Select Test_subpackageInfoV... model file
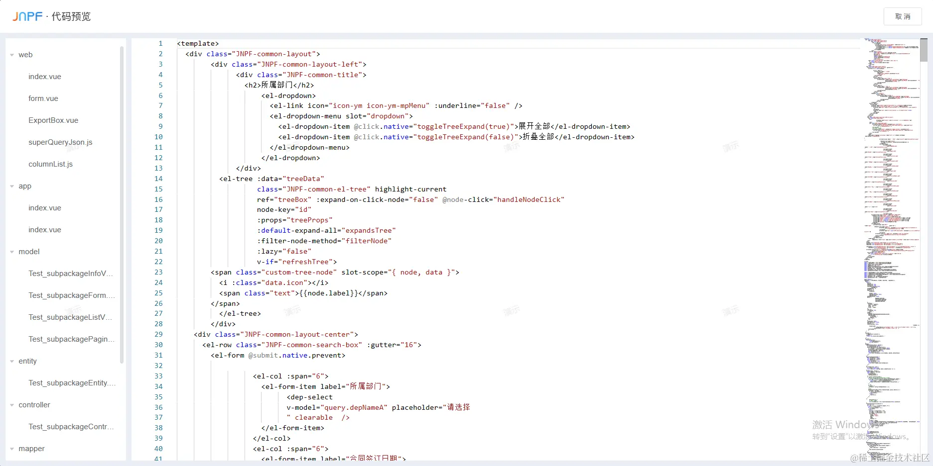The image size is (933, 466). tap(71, 274)
